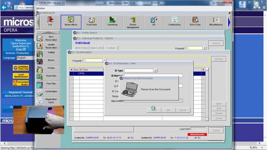Open the AR module

(x=154, y=22)
